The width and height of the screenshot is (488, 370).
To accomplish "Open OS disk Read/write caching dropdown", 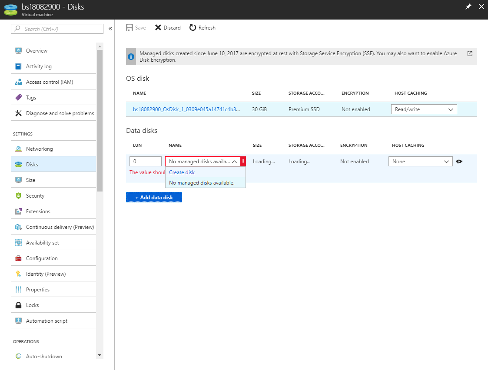I will [x=424, y=109].
